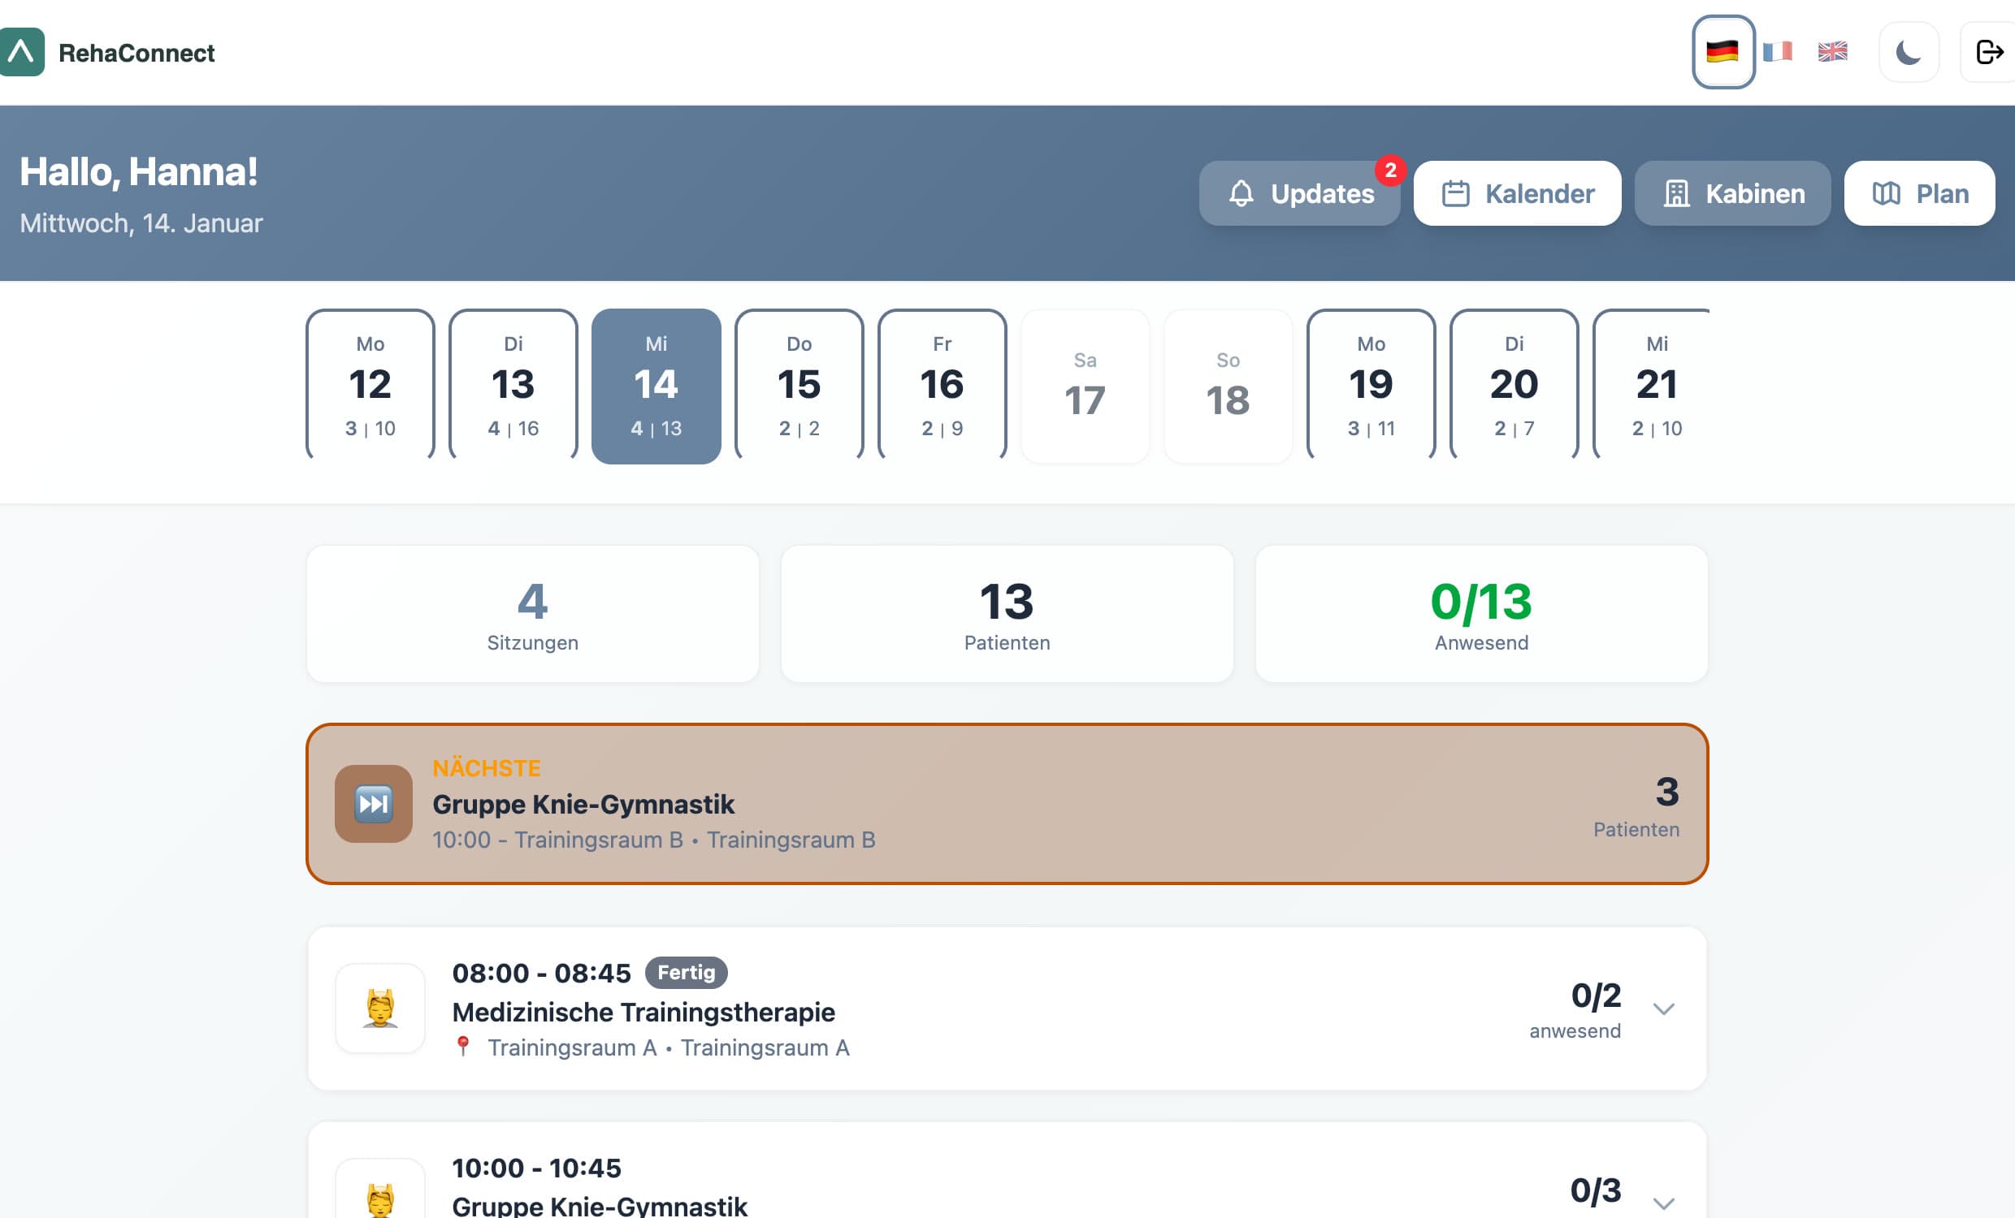2015x1218 pixels.
Task: Expand the Medizinische Trainingstherapie session chevron
Action: click(x=1663, y=1009)
